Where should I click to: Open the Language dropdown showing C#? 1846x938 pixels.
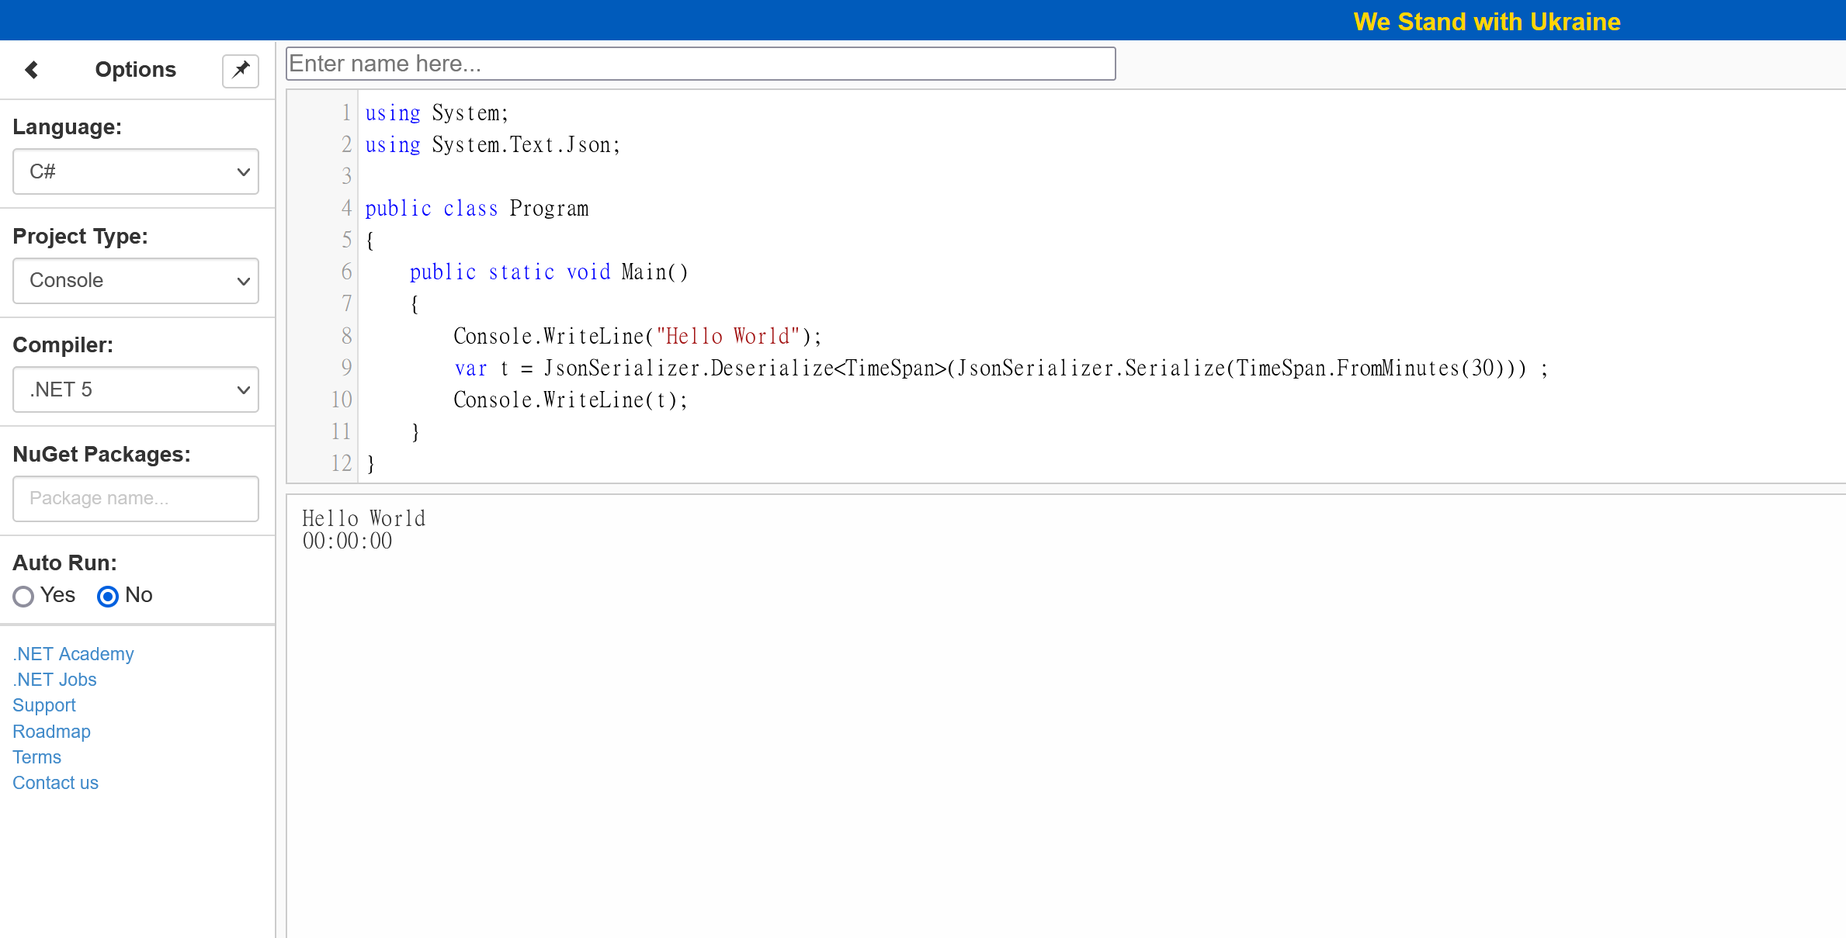[136, 171]
